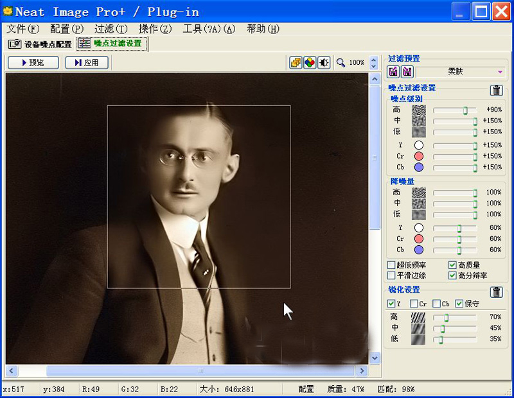Reset 锐化设置 with its trash icon
Viewport: 514px width, 398px height.
[x=497, y=292]
